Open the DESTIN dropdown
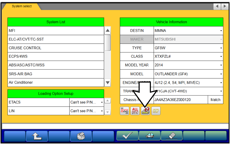Viewport: 230px width, 145px height. point(221,31)
